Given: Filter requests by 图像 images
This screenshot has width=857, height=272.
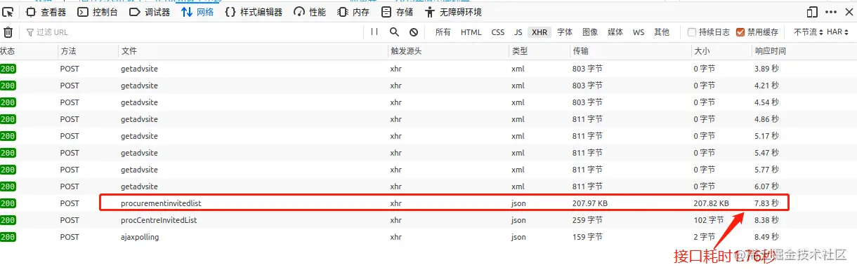Looking at the screenshot, I should pos(590,32).
